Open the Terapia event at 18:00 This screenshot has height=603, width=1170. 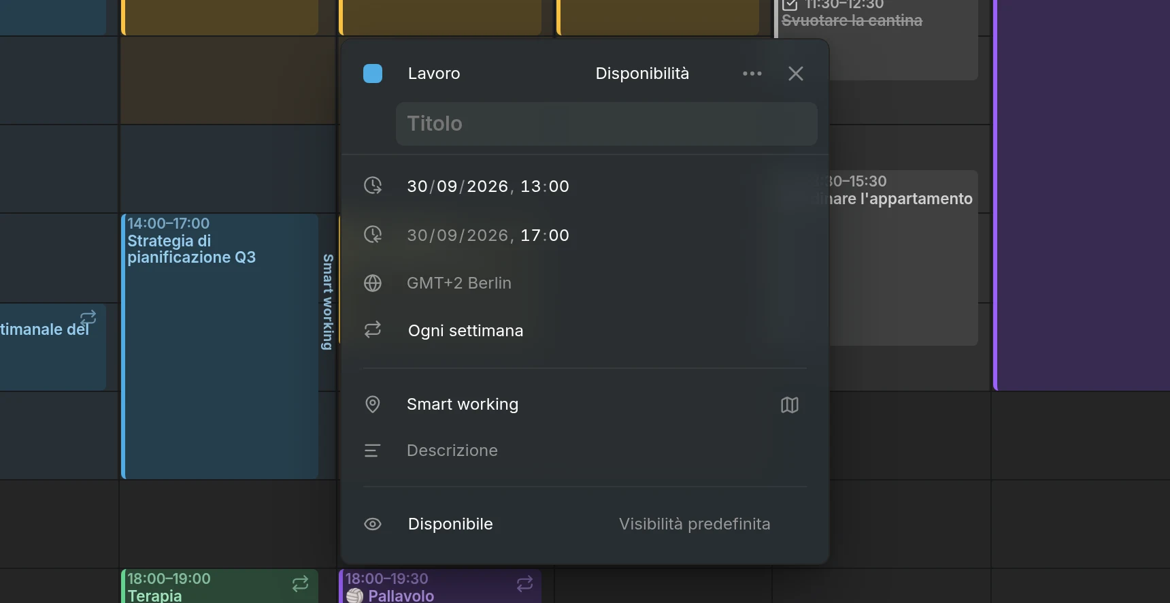[220, 586]
